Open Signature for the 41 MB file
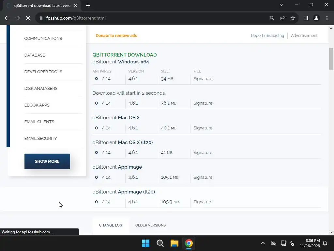This screenshot has width=334, height=251. click(203, 152)
